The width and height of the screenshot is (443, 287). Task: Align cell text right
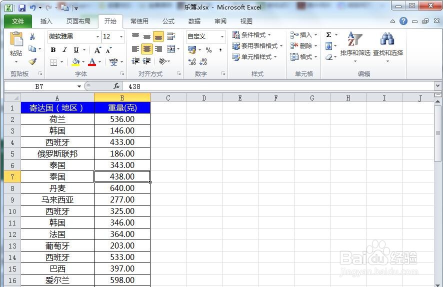click(x=158, y=49)
